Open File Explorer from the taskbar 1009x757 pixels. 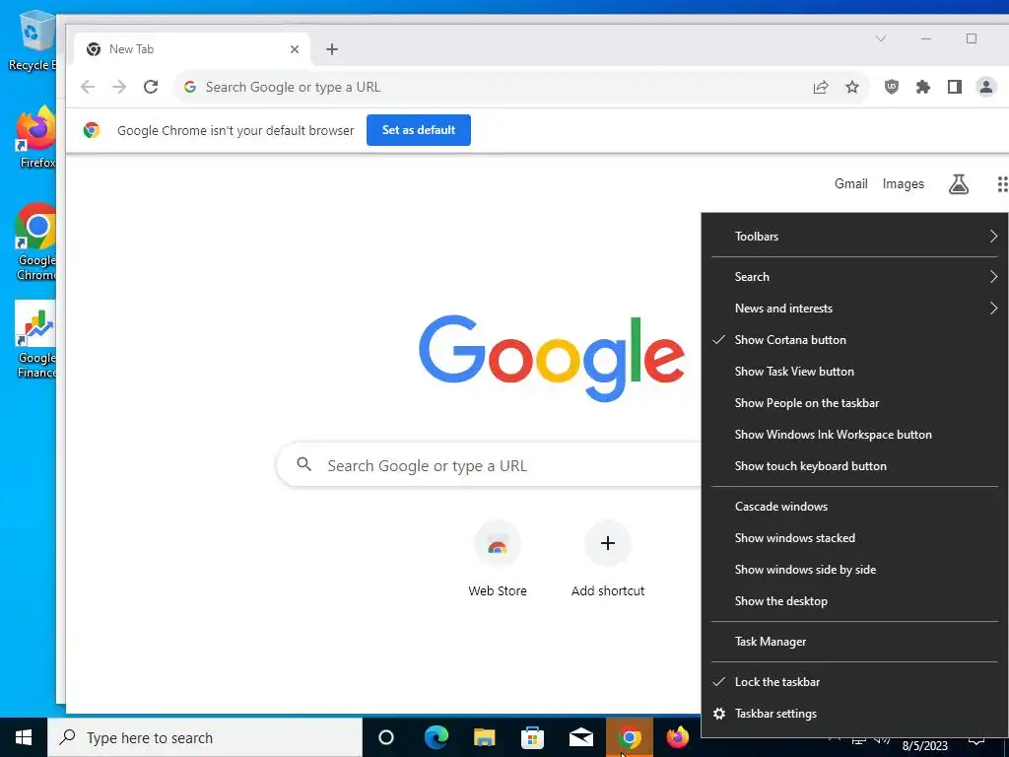tap(485, 737)
